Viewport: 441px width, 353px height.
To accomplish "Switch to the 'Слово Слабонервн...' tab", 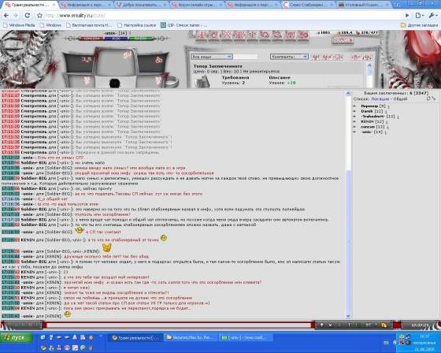I will tap(309, 5).
